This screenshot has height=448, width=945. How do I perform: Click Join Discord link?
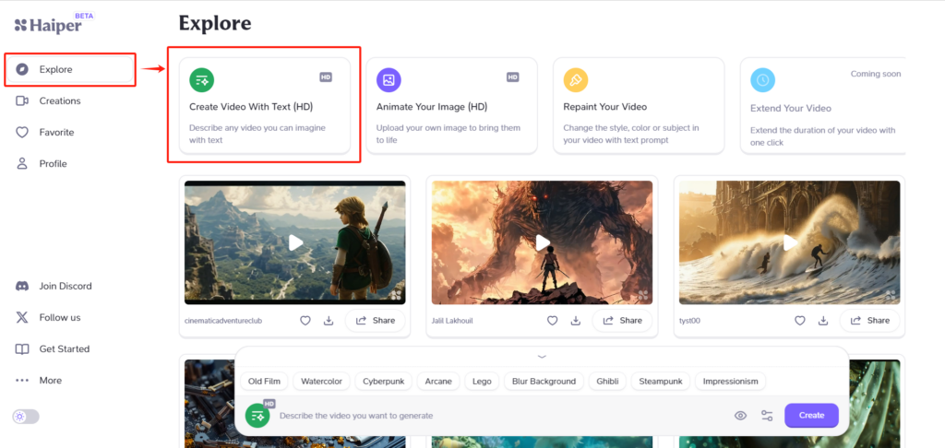coord(66,286)
